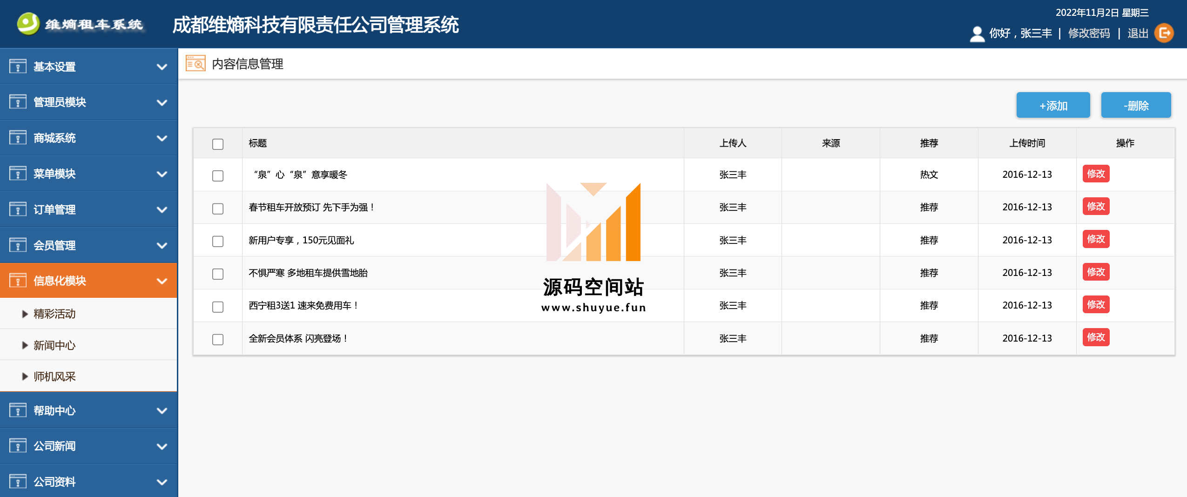Expand the 基本设置 chevron
Image resolution: width=1187 pixels, height=497 pixels.
tap(162, 67)
